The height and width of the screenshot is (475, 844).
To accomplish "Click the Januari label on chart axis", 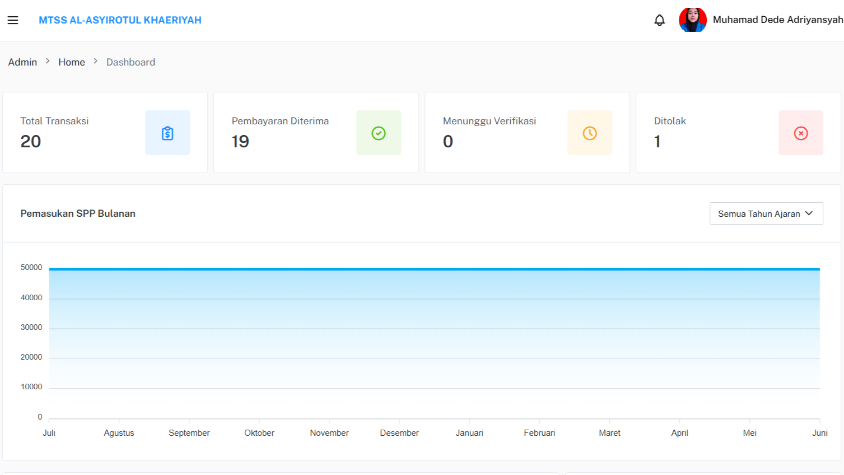I will pyautogui.click(x=469, y=433).
